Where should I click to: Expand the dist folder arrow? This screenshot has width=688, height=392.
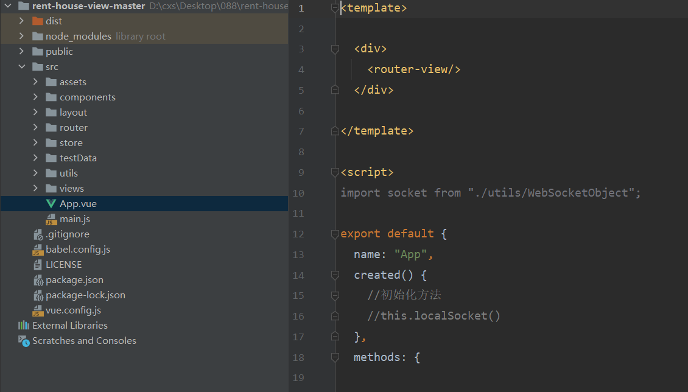21,21
